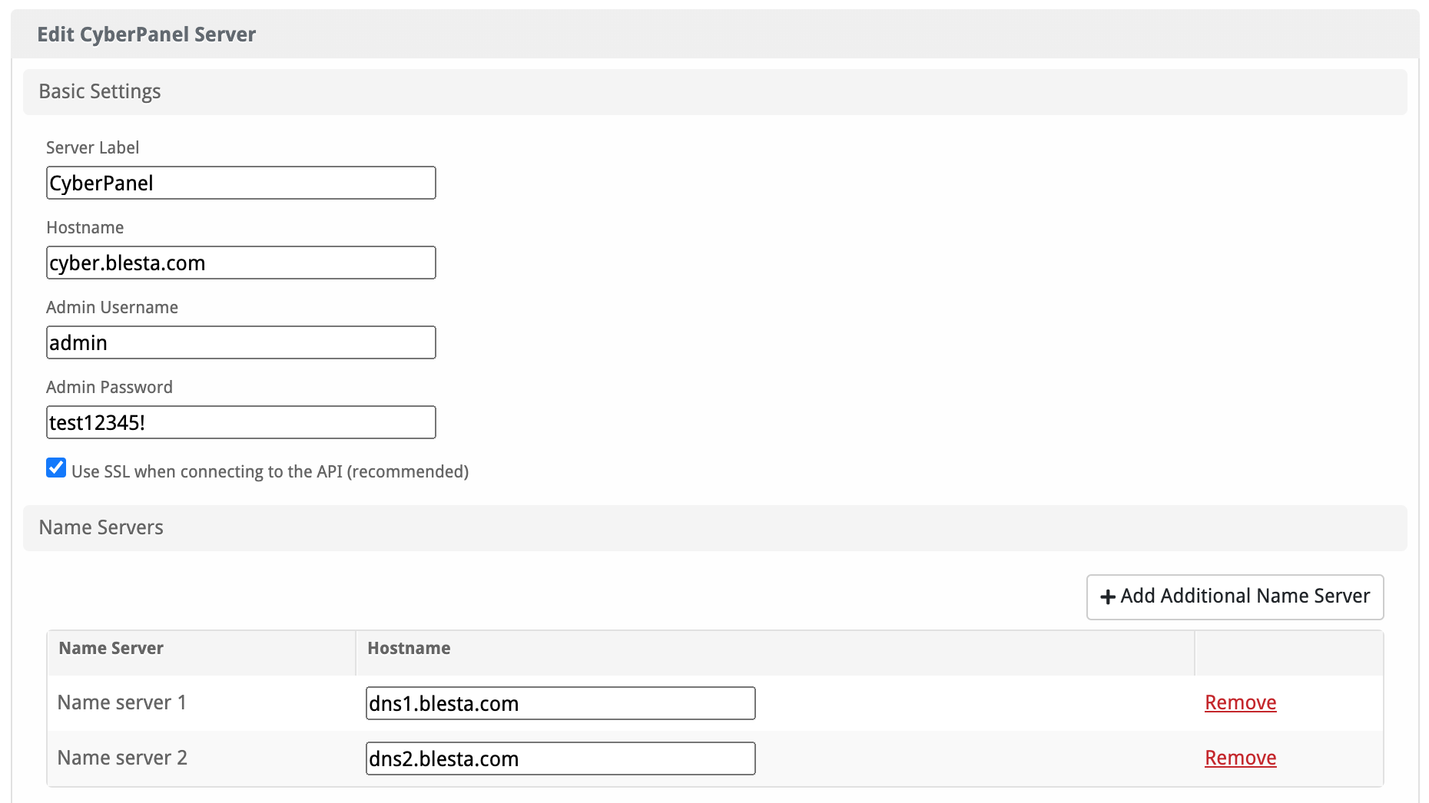Click the Name server 1 row label

[x=122, y=702]
